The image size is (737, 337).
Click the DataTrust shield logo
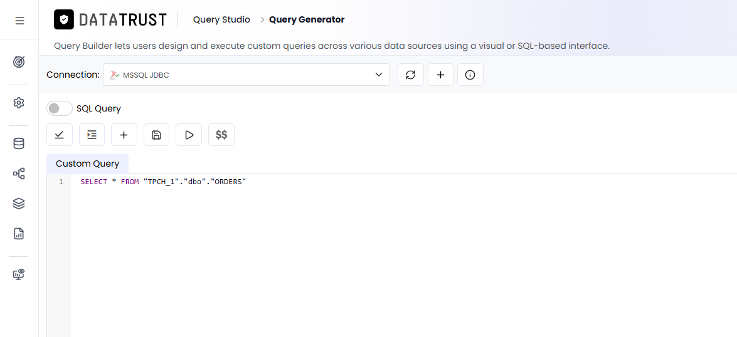pyautogui.click(x=64, y=19)
